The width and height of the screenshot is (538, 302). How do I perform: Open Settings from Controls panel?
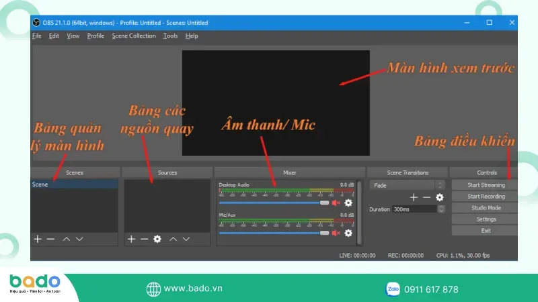(x=484, y=219)
